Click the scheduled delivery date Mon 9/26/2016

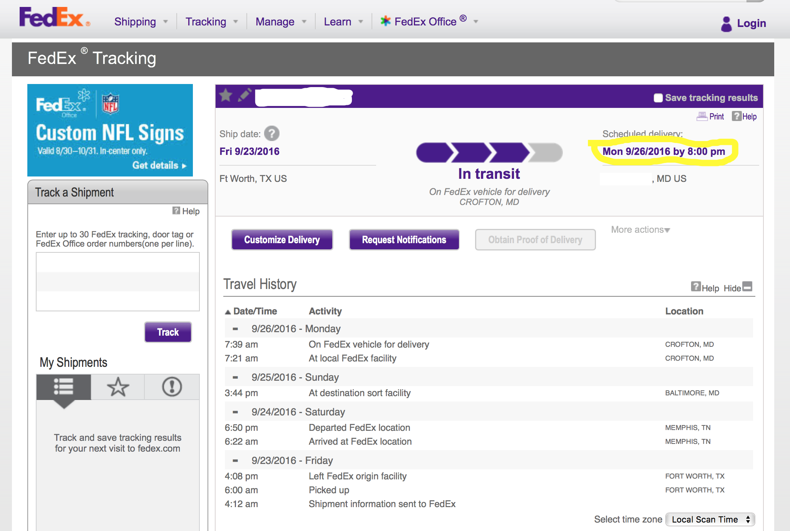pyautogui.click(x=664, y=151)
